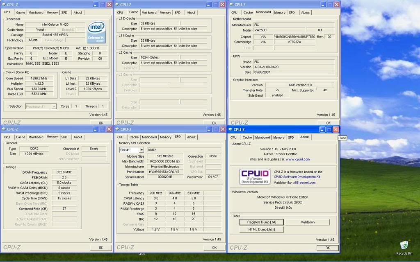Click the Intel Celeron M logo
The width and height of the screenshot is (420, 262).
pyautogui.click(x=96, y=32)
